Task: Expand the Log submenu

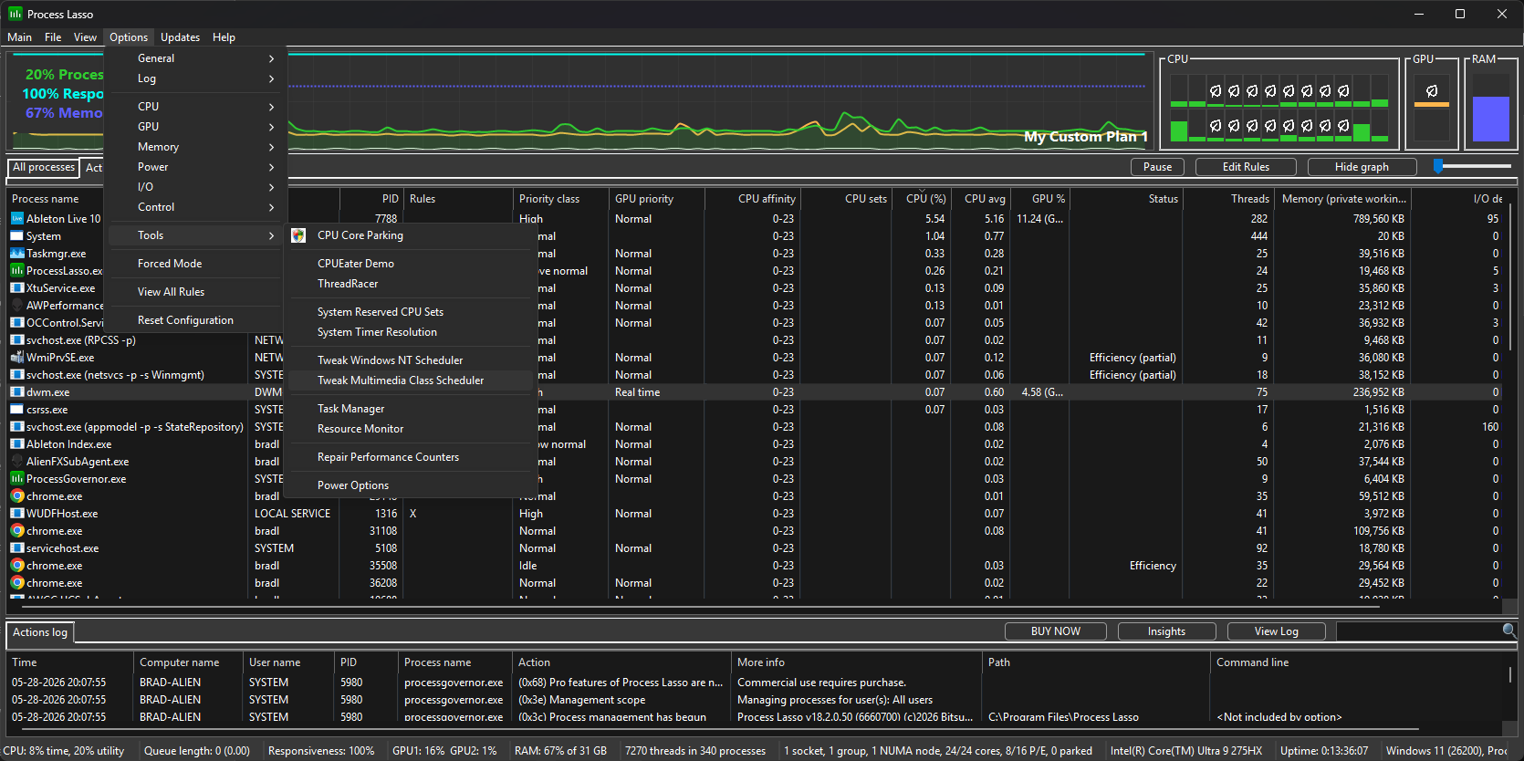Action: [194, 78]
